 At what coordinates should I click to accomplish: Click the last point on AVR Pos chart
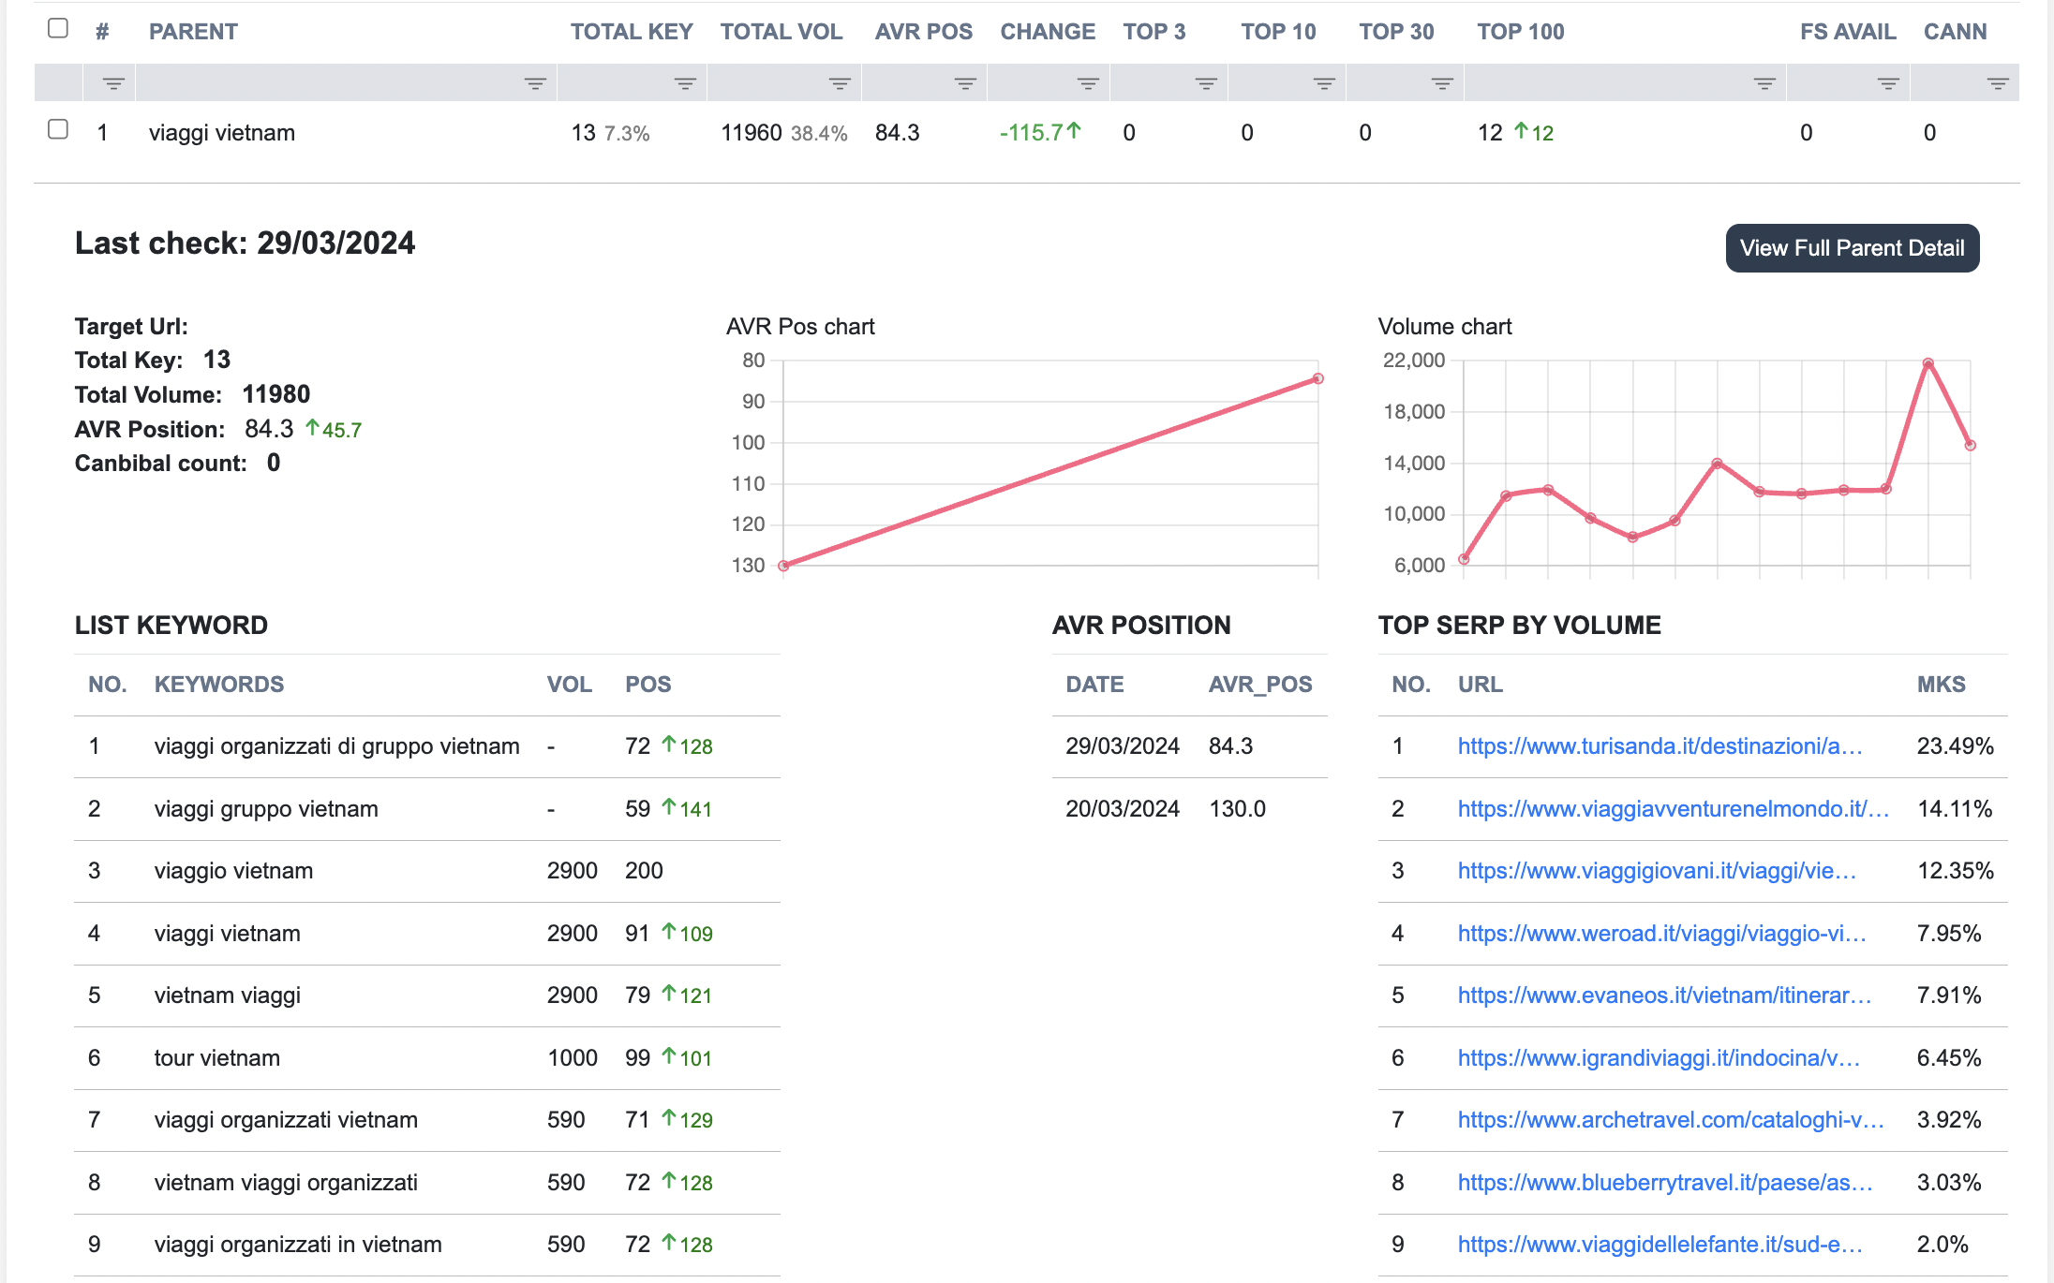(x=1318, y=378)
